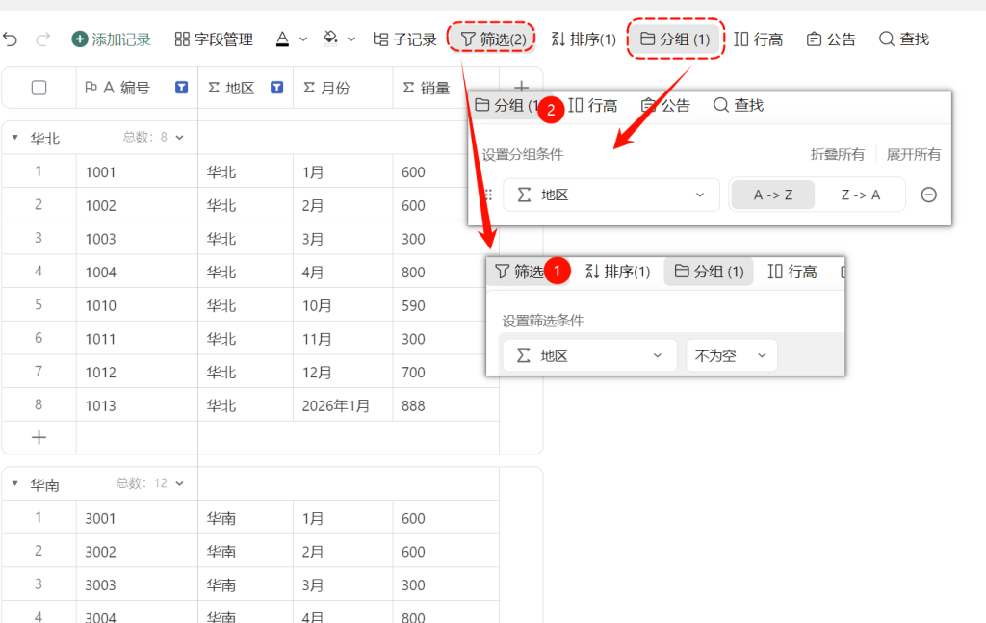Image resolution: width=986 pixels, height=623 pixels.
Task: Collapse the 华北 group triangle
Action: (15, 137)
